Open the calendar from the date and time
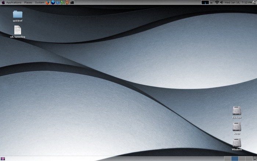Image resolution: width=257 pixels, height=161 pixels. click(238, 3)
